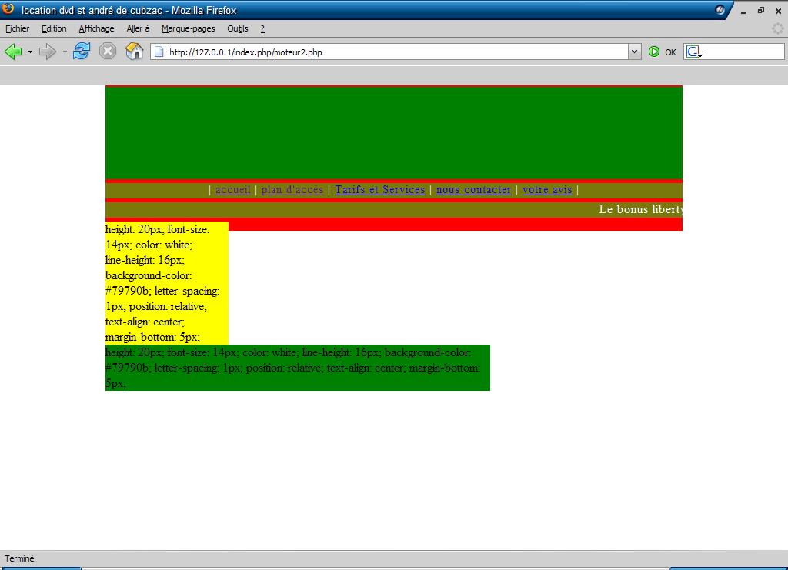
Task: Click the Le bonus liberty banner text
Action: click(641, 209)
